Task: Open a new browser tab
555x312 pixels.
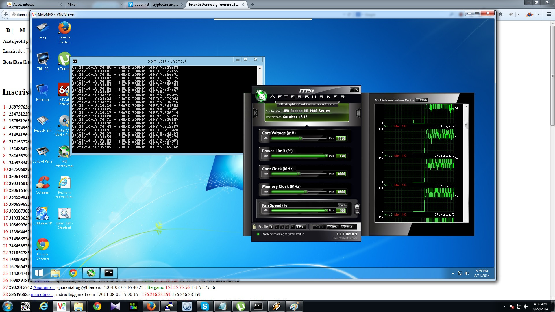Action: [x=252, y=4]
